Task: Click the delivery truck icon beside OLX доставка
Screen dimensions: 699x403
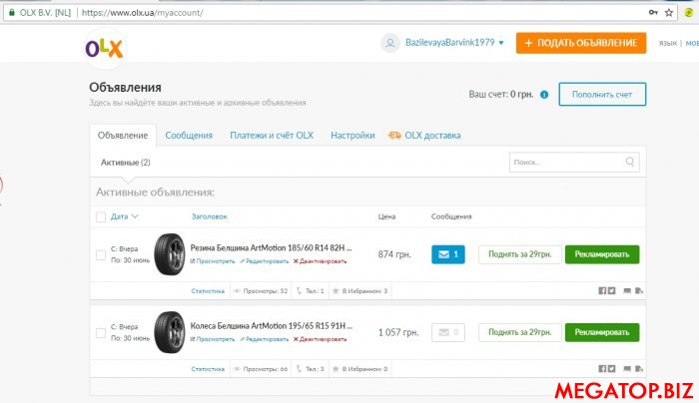Action: pyautogui.click(x=394, y=136)
